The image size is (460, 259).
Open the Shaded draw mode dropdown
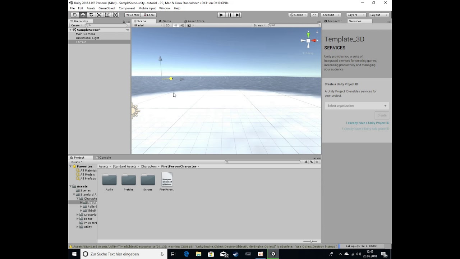tap(148, 25)
